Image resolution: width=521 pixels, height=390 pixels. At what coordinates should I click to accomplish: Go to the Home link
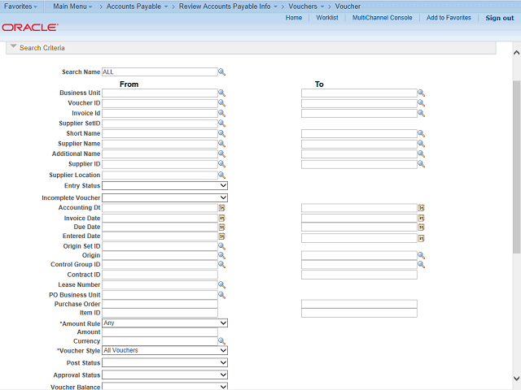click(294, 18)
